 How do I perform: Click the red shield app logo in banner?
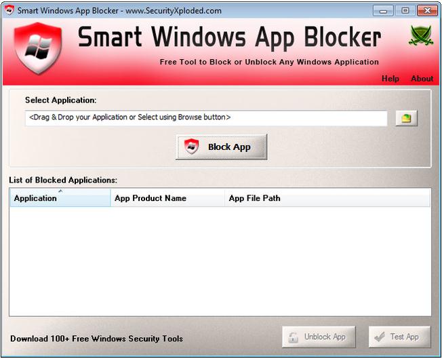pos(38,48)
